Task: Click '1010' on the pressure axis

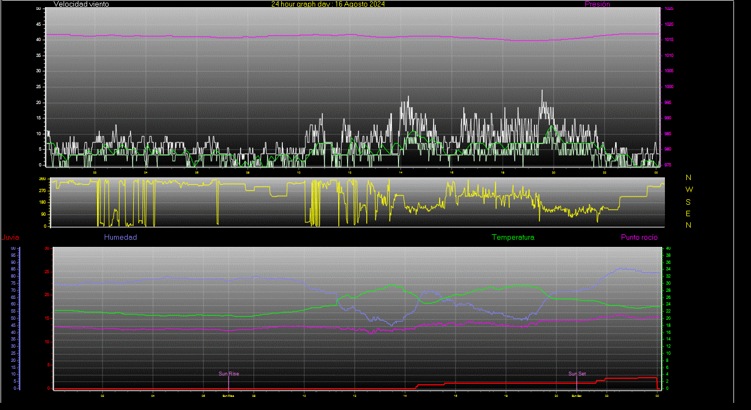Action: [x=669, y=55]
